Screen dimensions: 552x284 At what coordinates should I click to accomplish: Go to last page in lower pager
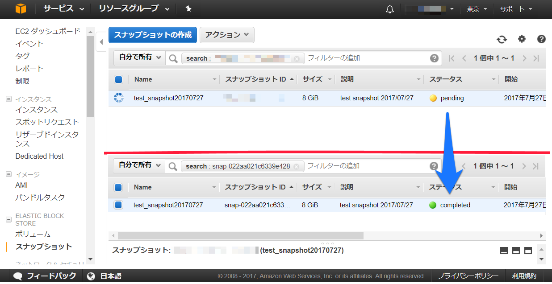coord(536,166)
